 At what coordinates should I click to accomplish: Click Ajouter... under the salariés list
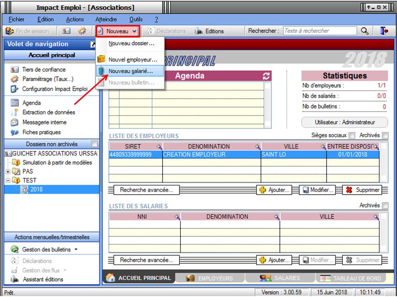(x=274, y=260)
